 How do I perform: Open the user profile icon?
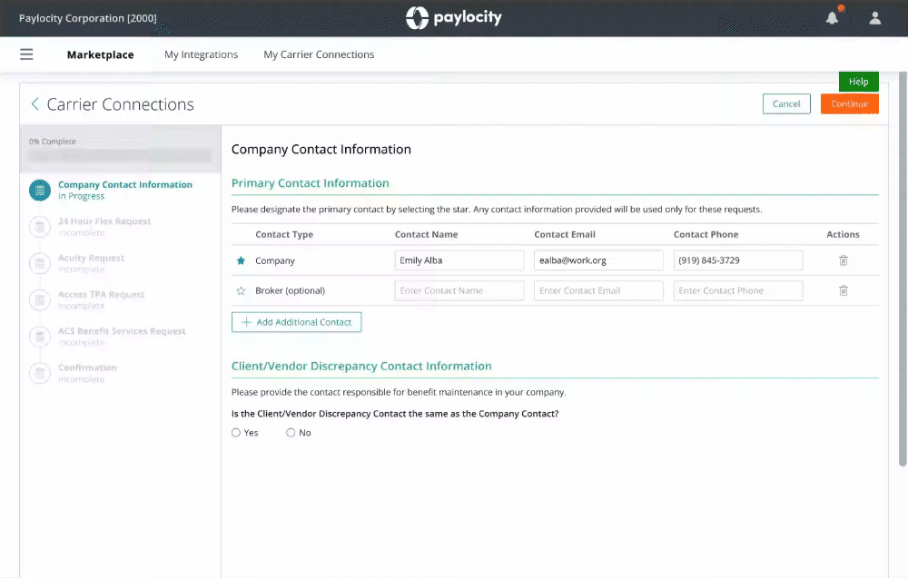(875, 18)
